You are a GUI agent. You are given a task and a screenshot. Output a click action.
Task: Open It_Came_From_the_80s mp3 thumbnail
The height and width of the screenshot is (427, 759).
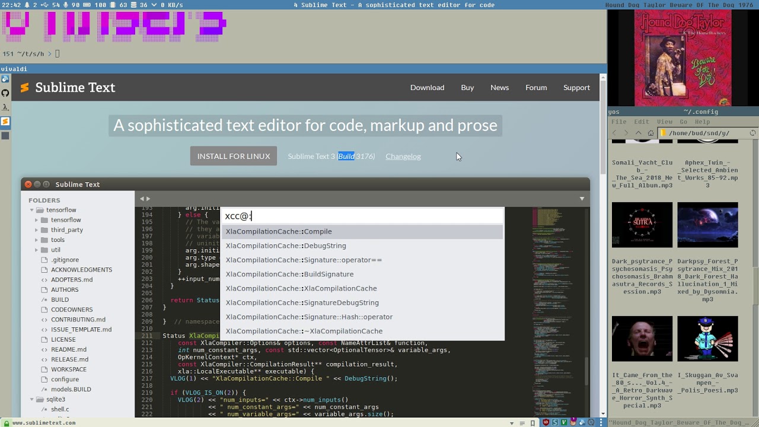coord(642,339)
